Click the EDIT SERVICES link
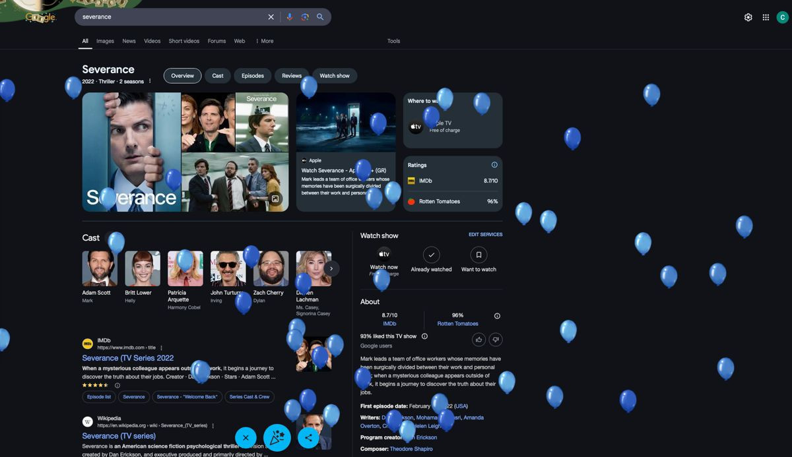 [x=486, y=235]
